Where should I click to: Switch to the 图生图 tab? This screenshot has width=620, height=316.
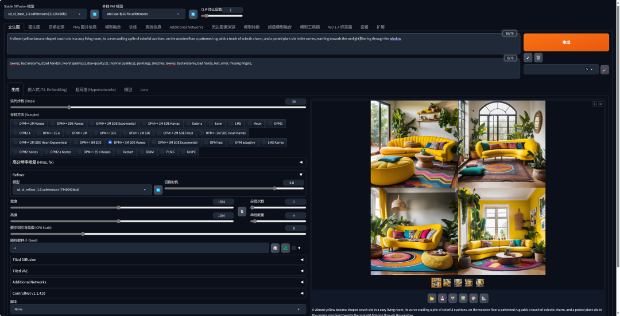coord(34,27)
